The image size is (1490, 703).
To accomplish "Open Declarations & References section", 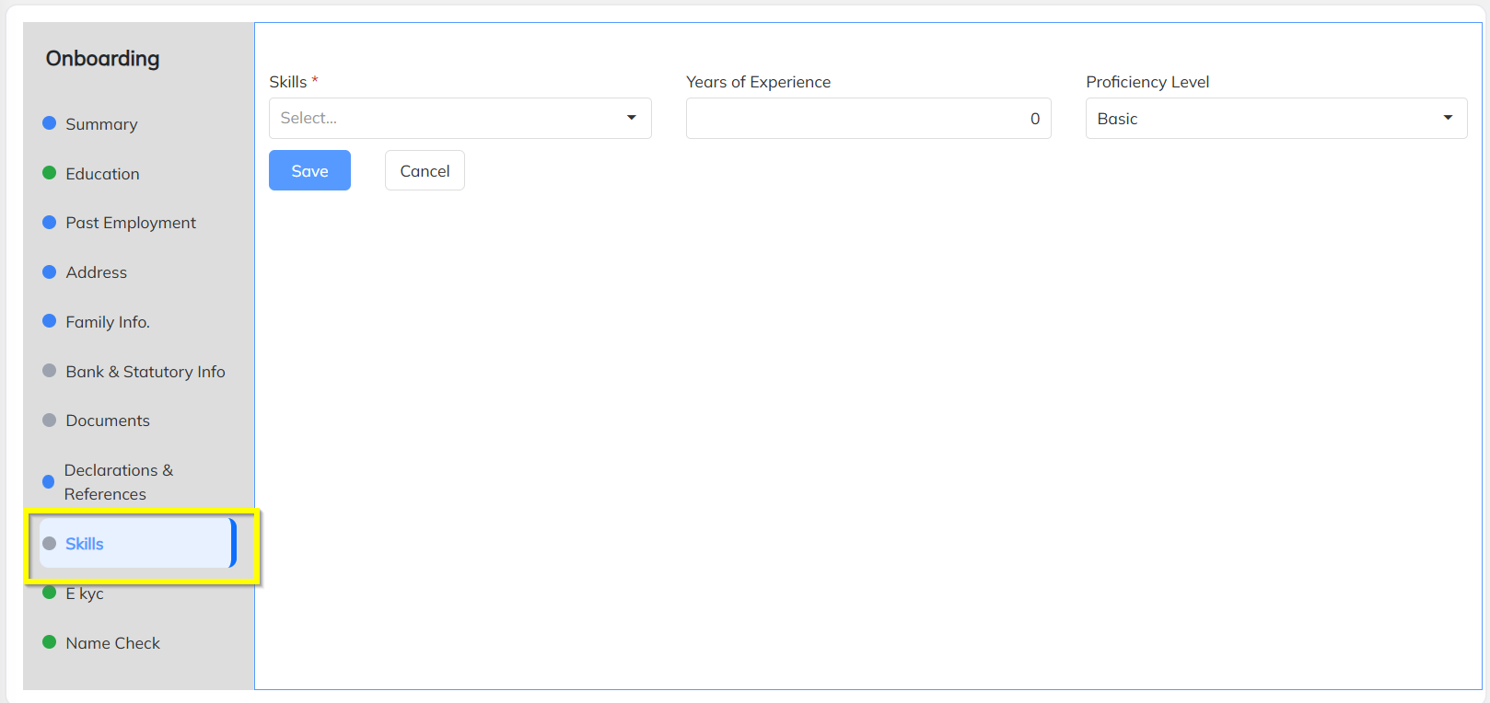I will [118, 482].
